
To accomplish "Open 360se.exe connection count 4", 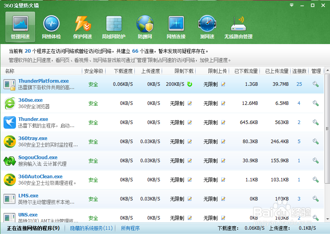I will tap(299, 103).
